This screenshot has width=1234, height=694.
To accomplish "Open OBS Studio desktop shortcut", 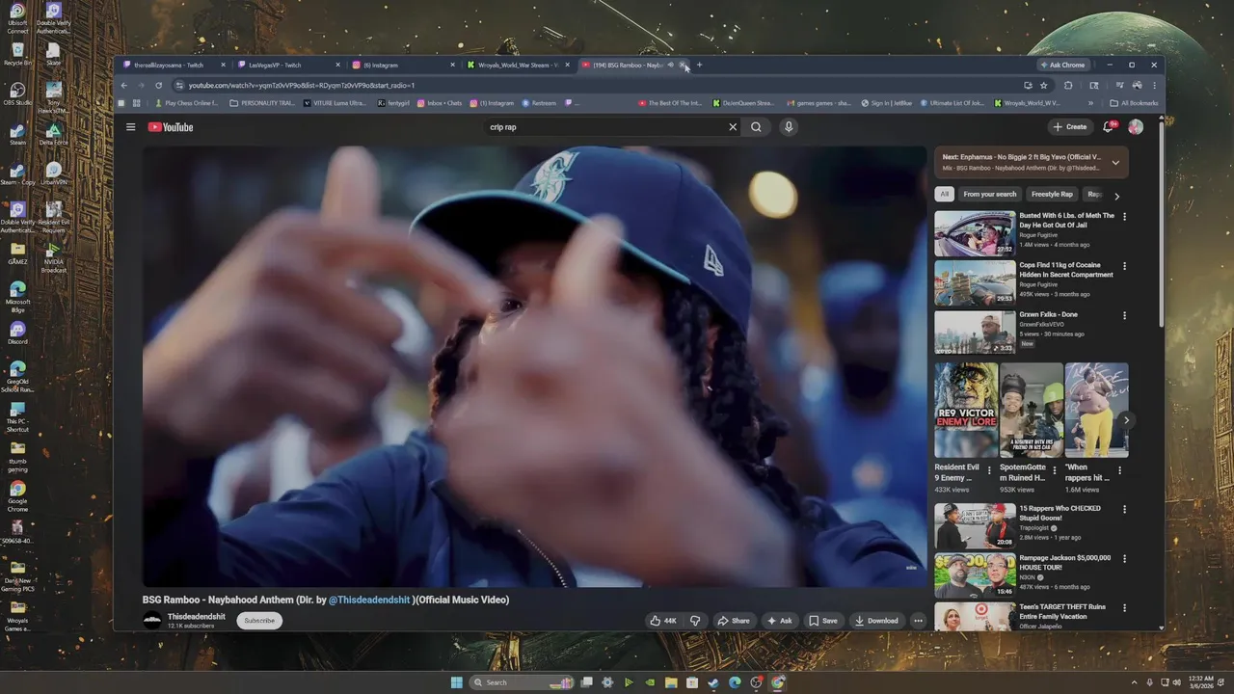I will 17,93.
